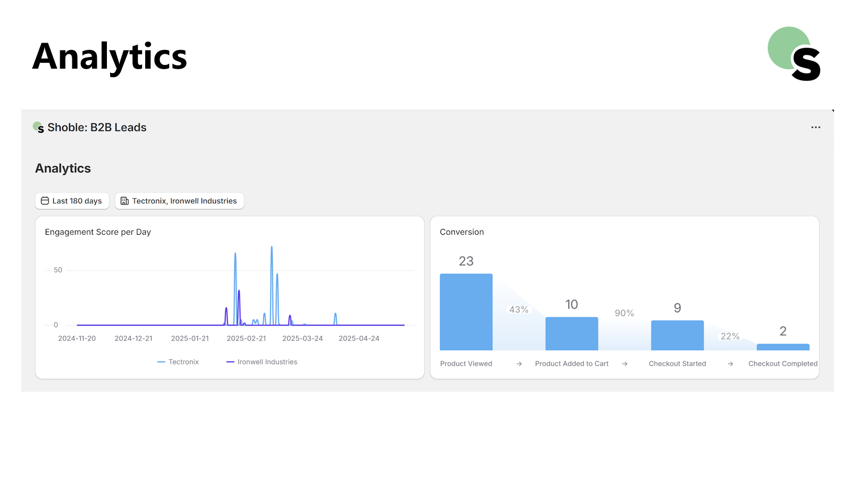Click the Shoble logo next to B2B Leads
Image resolution: width=851 pixels, height=479 pixels.
coord(38,127)
